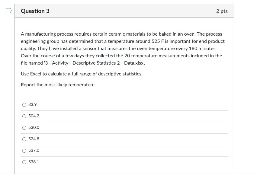The width and height of the screenshot is (260, 175).
Task: Click the "537.0" answer label text
Action: point(34,151)
